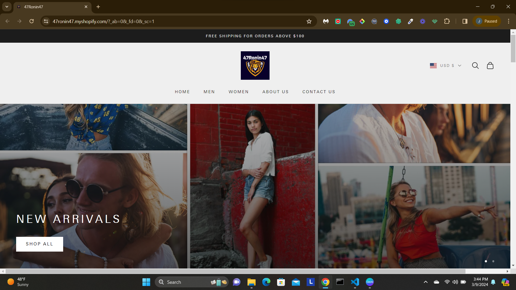Click the 47Ronin47 lion logo
Viewport: 516px width, 290px height.
pyautogui.click(x=255, y=66)
